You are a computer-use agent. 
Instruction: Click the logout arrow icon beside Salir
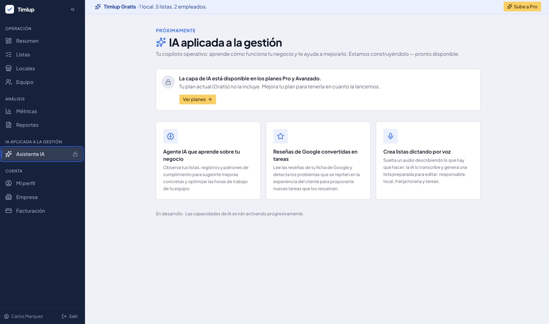point(64,316)
